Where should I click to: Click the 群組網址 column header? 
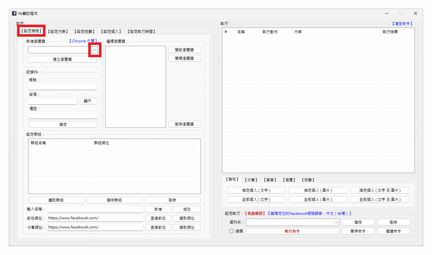(143, 143)
